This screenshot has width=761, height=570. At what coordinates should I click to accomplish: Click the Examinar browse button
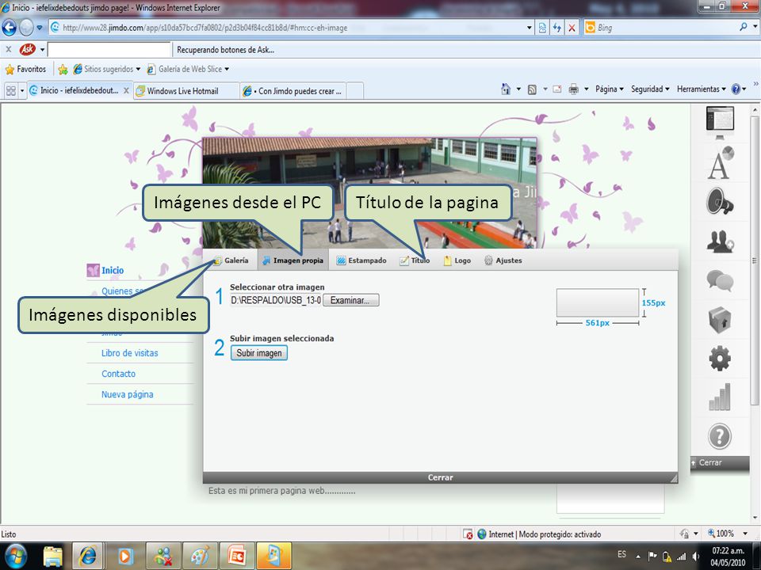coord(351,300)
